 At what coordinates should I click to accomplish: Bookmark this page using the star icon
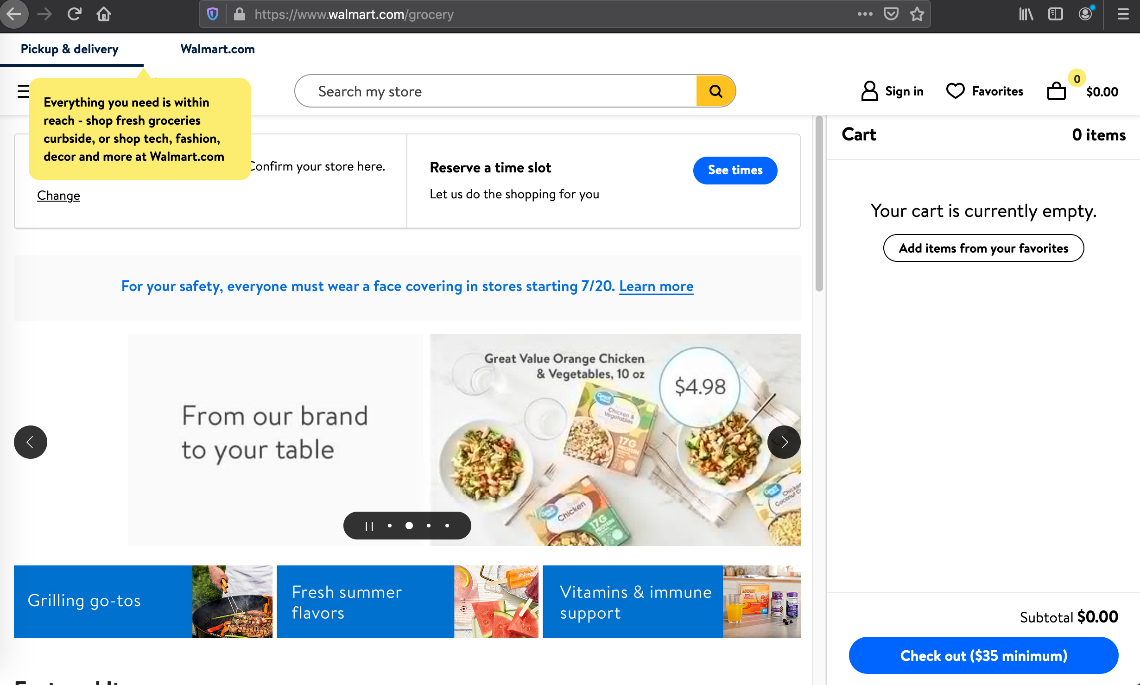pos(917,14)
